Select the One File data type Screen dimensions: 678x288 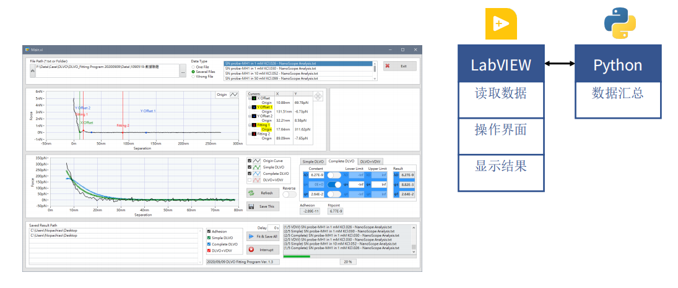[x=193, y=67]
